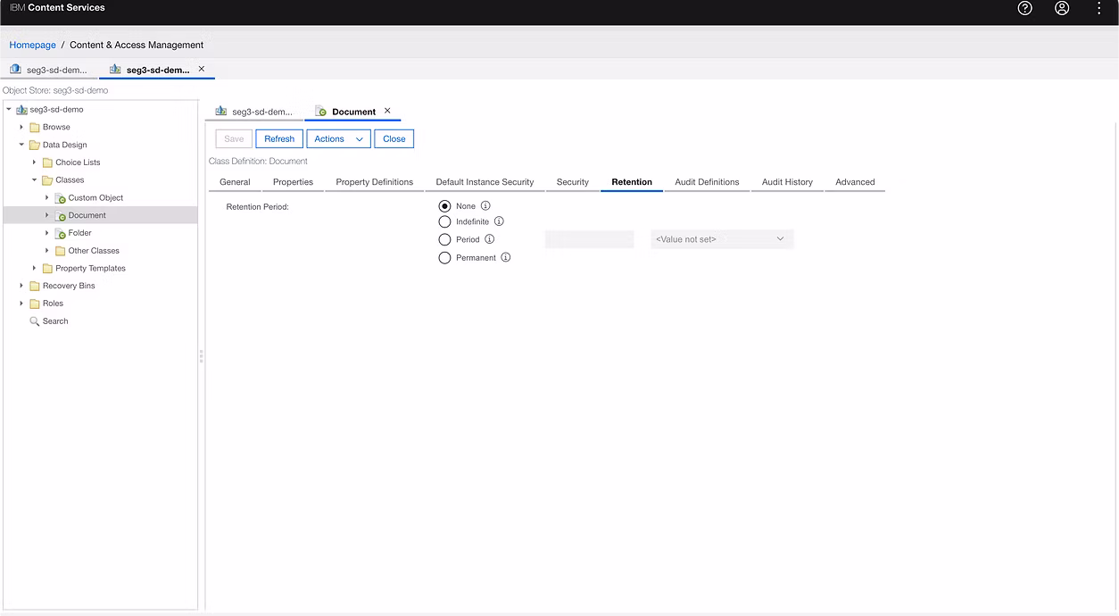Click the Close button in toolbar
This screenshot has width=1119, height=616.
coord(394,138)
